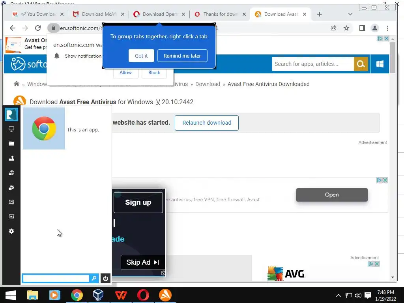The height and width of the screenshot is (303, 404).
Task: Close the Avast middle ad
Action: click(x=385, y=180)
